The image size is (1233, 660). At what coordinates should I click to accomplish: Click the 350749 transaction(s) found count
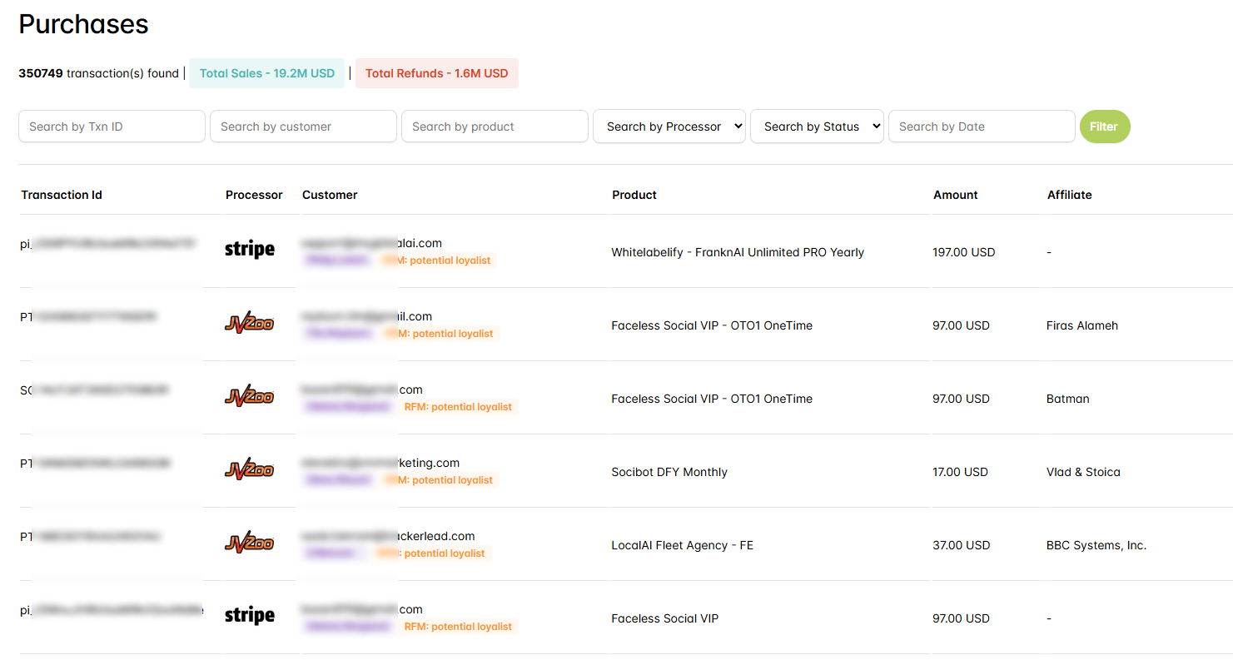pyautogui.click(x=98, y=73)
